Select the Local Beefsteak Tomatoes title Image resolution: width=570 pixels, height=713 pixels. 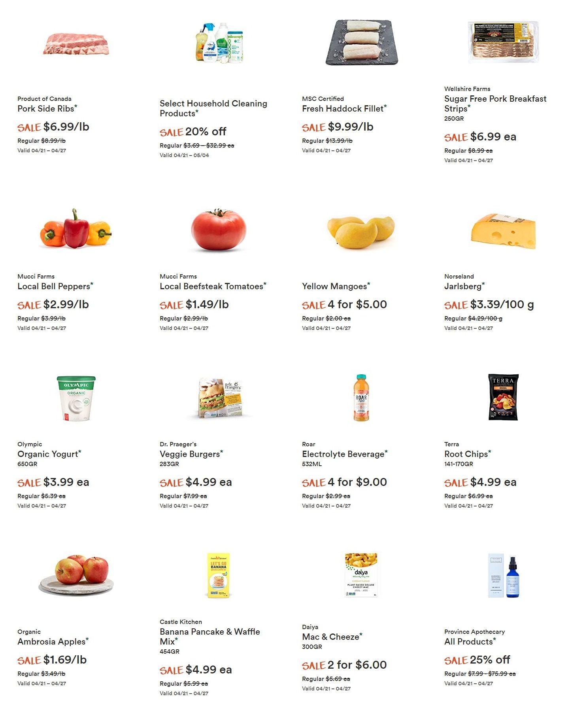click(x=211, y=286)
